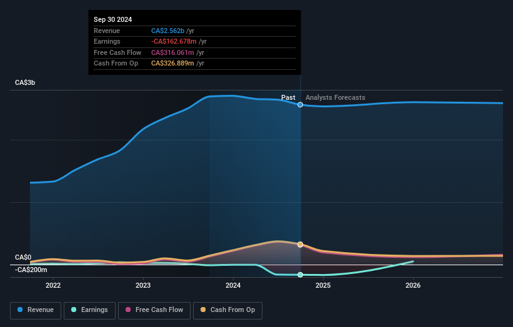513x327 pixels.
Task: Toggle the Earnings legend button
Action: click(89, 310)
